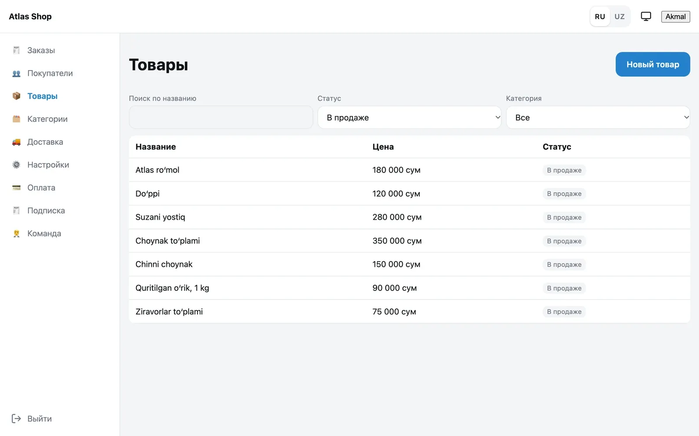Click the В продаже badge for Do‘ppi
This screenshot has width=699, height=436.
(564, 194)
